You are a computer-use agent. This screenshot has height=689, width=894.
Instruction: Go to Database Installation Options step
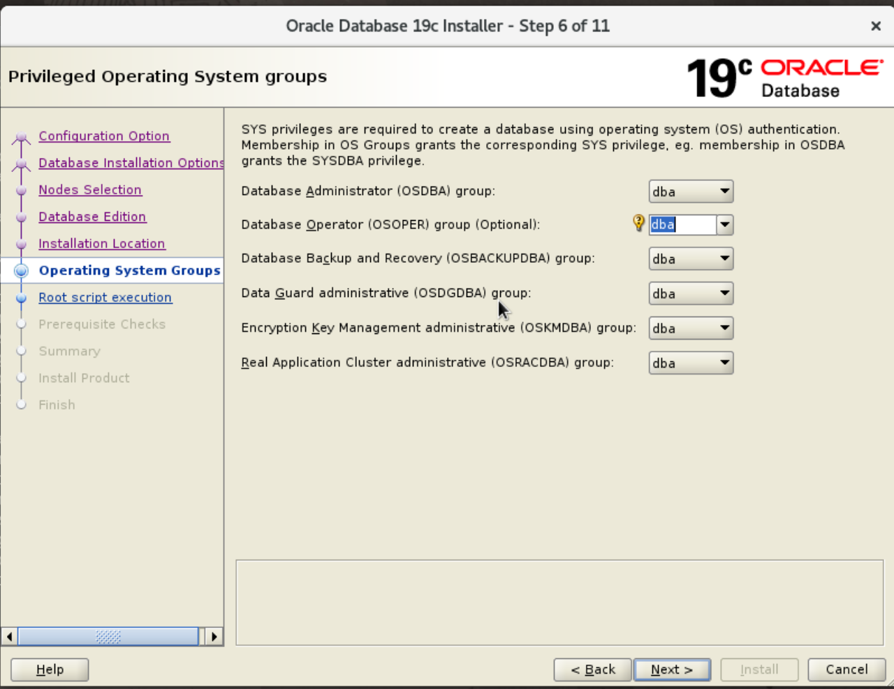[x=131, y=163]
